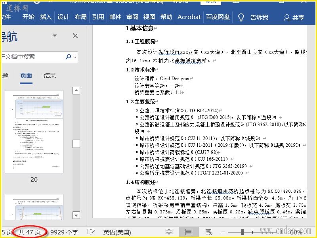317x238 pixels.
Task: Open the 开始 ribbon tab
Action: (28, 17)
